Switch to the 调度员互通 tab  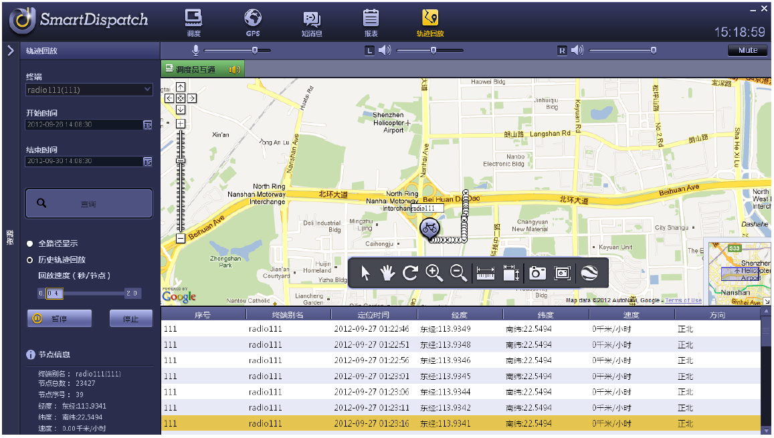(203, 70)
